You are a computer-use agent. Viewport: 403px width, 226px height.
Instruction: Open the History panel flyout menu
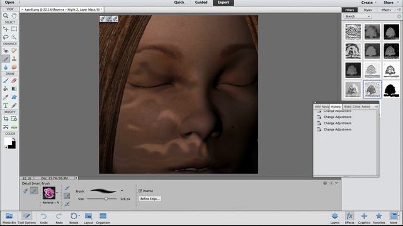pos(377,107)
